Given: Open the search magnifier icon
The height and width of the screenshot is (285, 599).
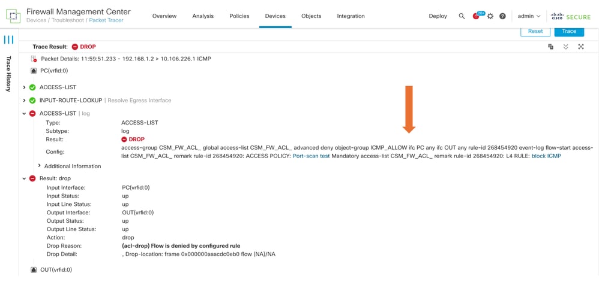Looking at the screenshot, I should [462, 16].
